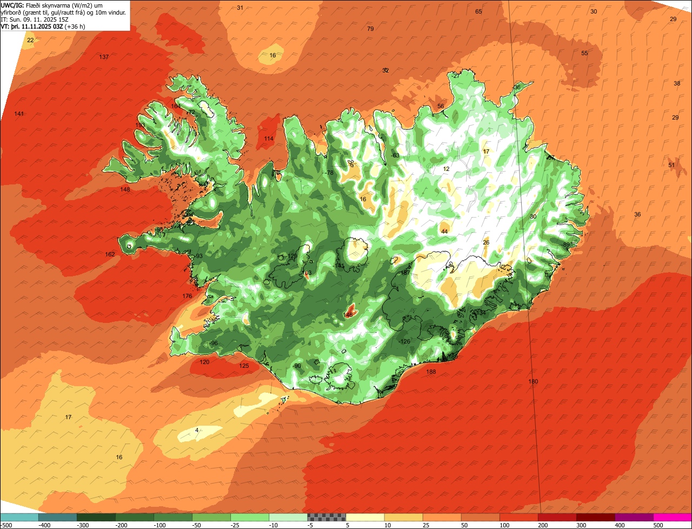Click the map value 103
The image size is (692, 529).
(x=307, y=273)
